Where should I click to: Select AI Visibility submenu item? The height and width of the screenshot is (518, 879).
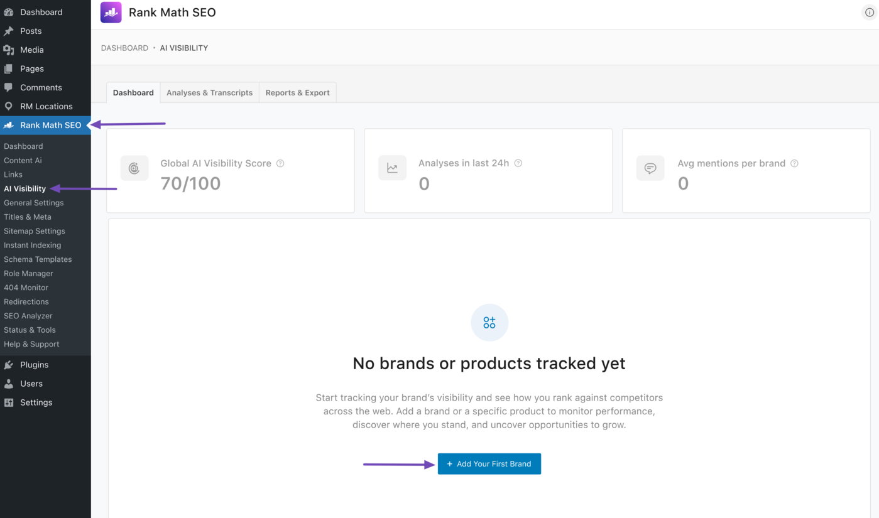point(25,188)
